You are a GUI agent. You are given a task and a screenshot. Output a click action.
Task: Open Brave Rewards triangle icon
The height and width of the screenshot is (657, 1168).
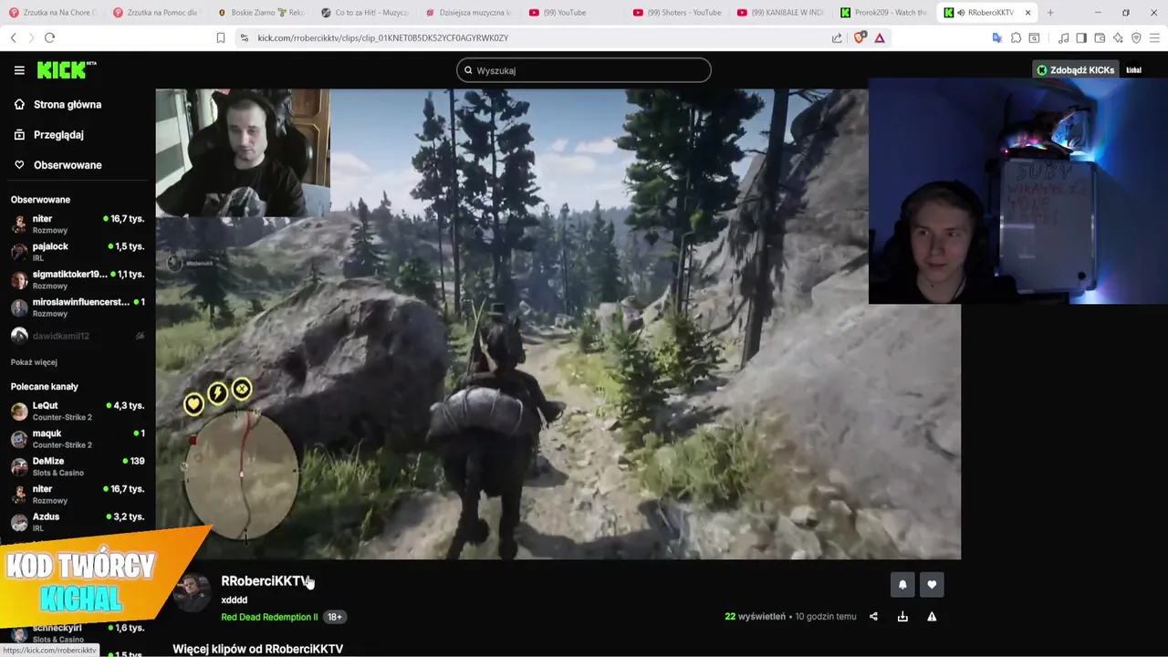pyautogui.click(x=880, y=37)
